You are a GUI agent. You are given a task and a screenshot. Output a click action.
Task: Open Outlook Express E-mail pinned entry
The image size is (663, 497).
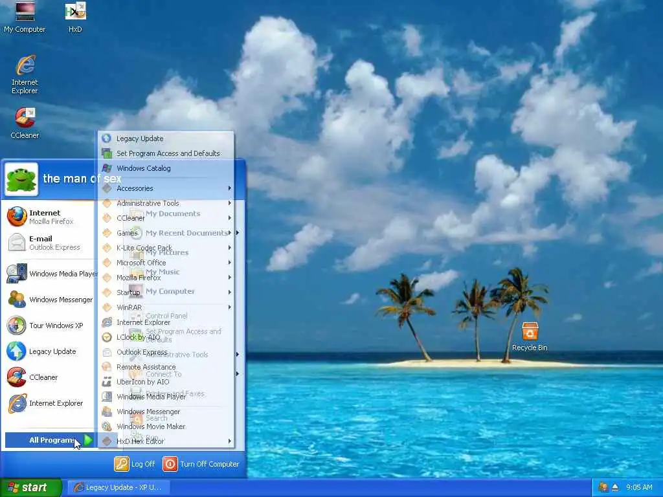[48, 243]
